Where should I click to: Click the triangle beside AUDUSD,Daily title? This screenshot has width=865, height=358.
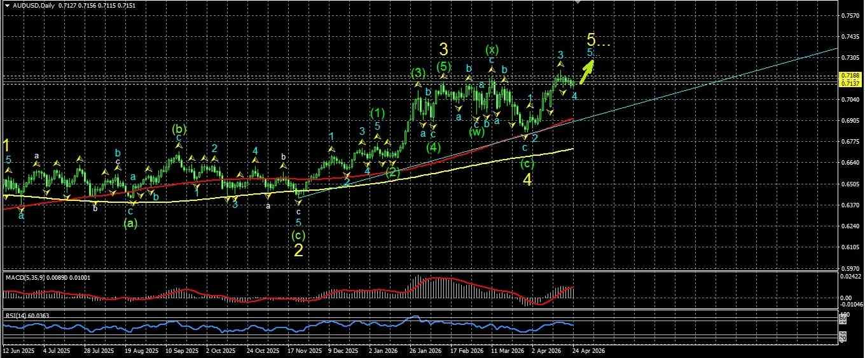pyautogui.click(x=6, y=5)
